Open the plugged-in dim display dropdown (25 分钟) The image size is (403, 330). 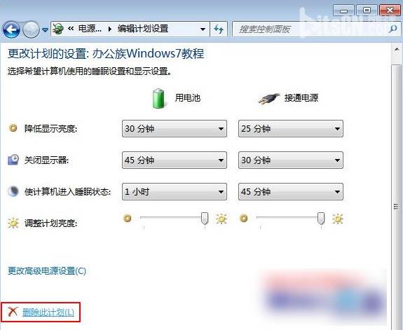[x=291, y=128]
